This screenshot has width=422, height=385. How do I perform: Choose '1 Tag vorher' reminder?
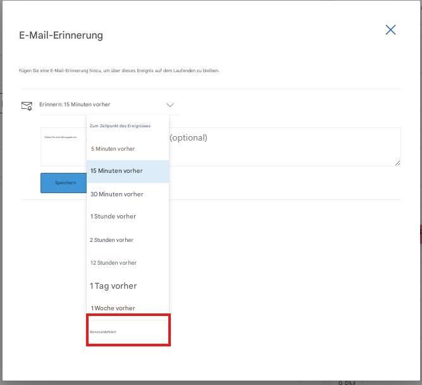pos(128,286)
